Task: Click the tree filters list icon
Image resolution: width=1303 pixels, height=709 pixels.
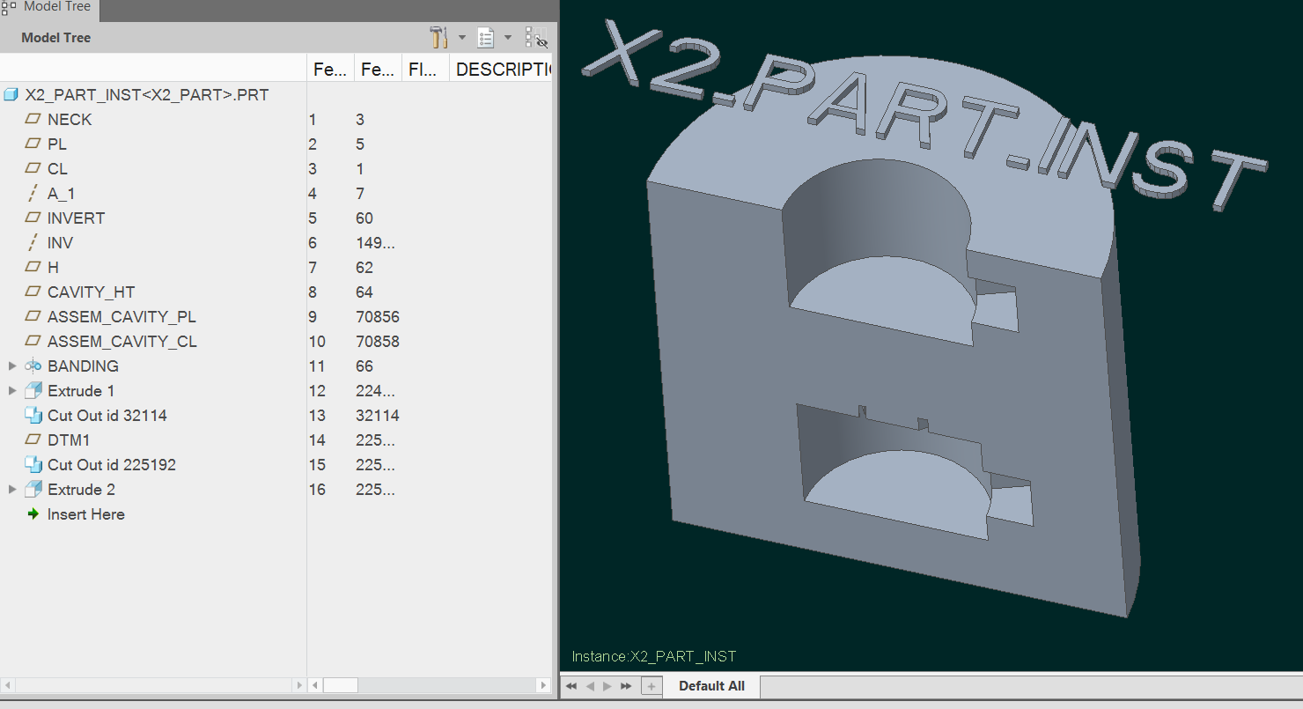Action: coord(485,37)
